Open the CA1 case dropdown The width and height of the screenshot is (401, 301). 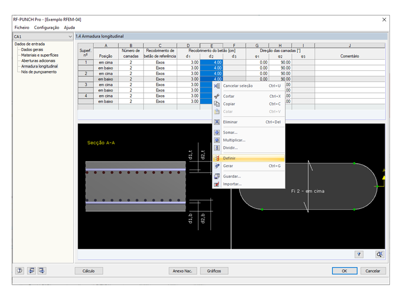(x=70, y=36)
